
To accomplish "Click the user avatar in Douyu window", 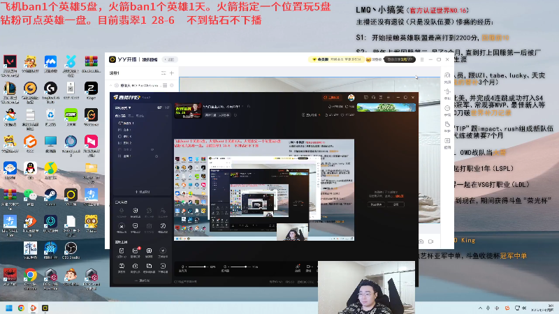I will [351, 98].
